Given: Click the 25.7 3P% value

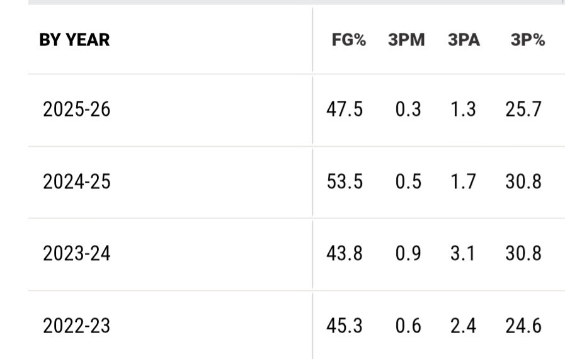Looking at the screenshot, I should click(523, 110).
